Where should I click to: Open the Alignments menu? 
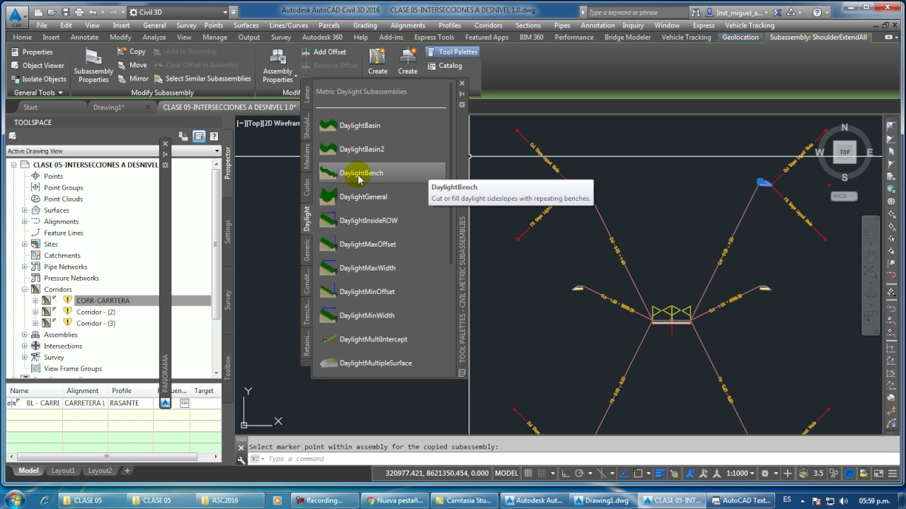point(408,25)
